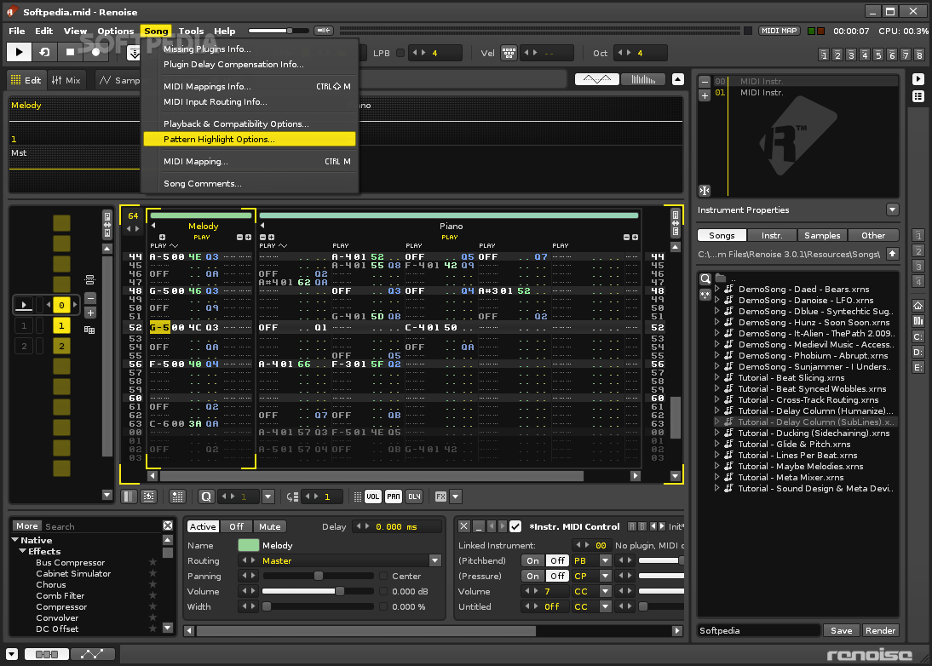Expand DemoSong - Daed - Bears.xrns
Screen dimensions: 932x666
[x=716, y=289]
